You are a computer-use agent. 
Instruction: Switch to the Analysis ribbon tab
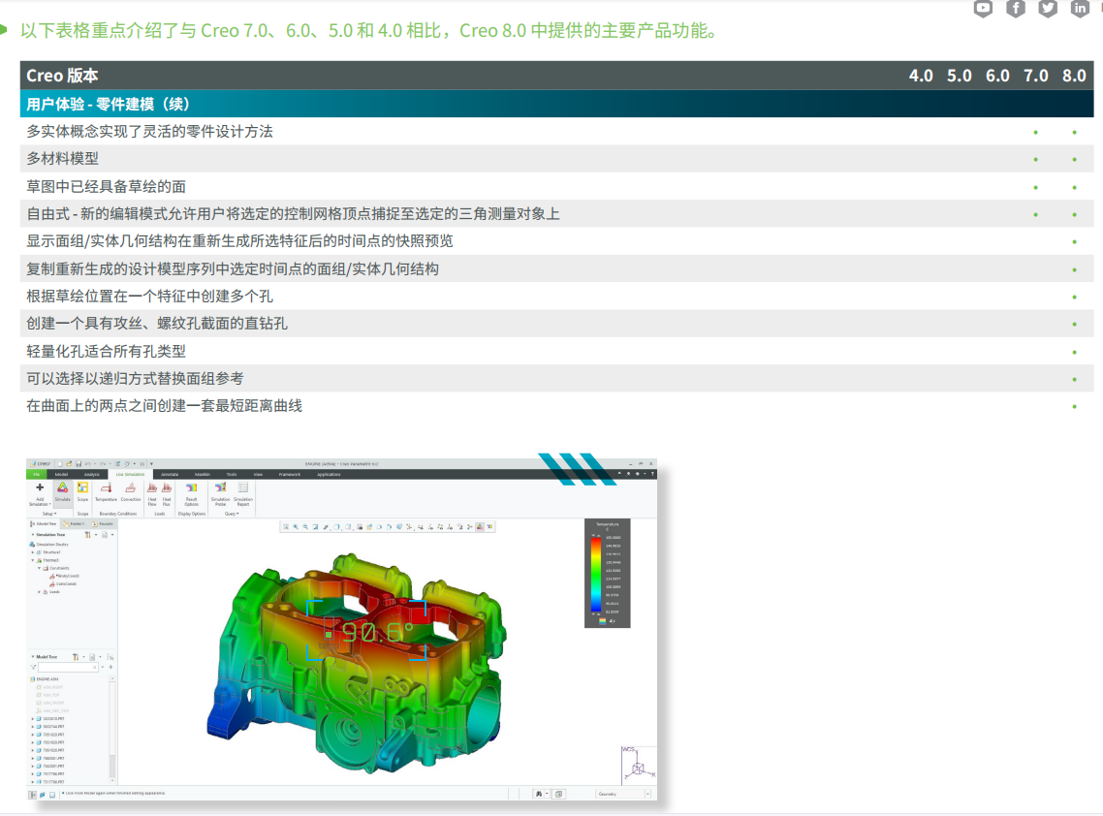pyautogui.click(x=91, y=474)
